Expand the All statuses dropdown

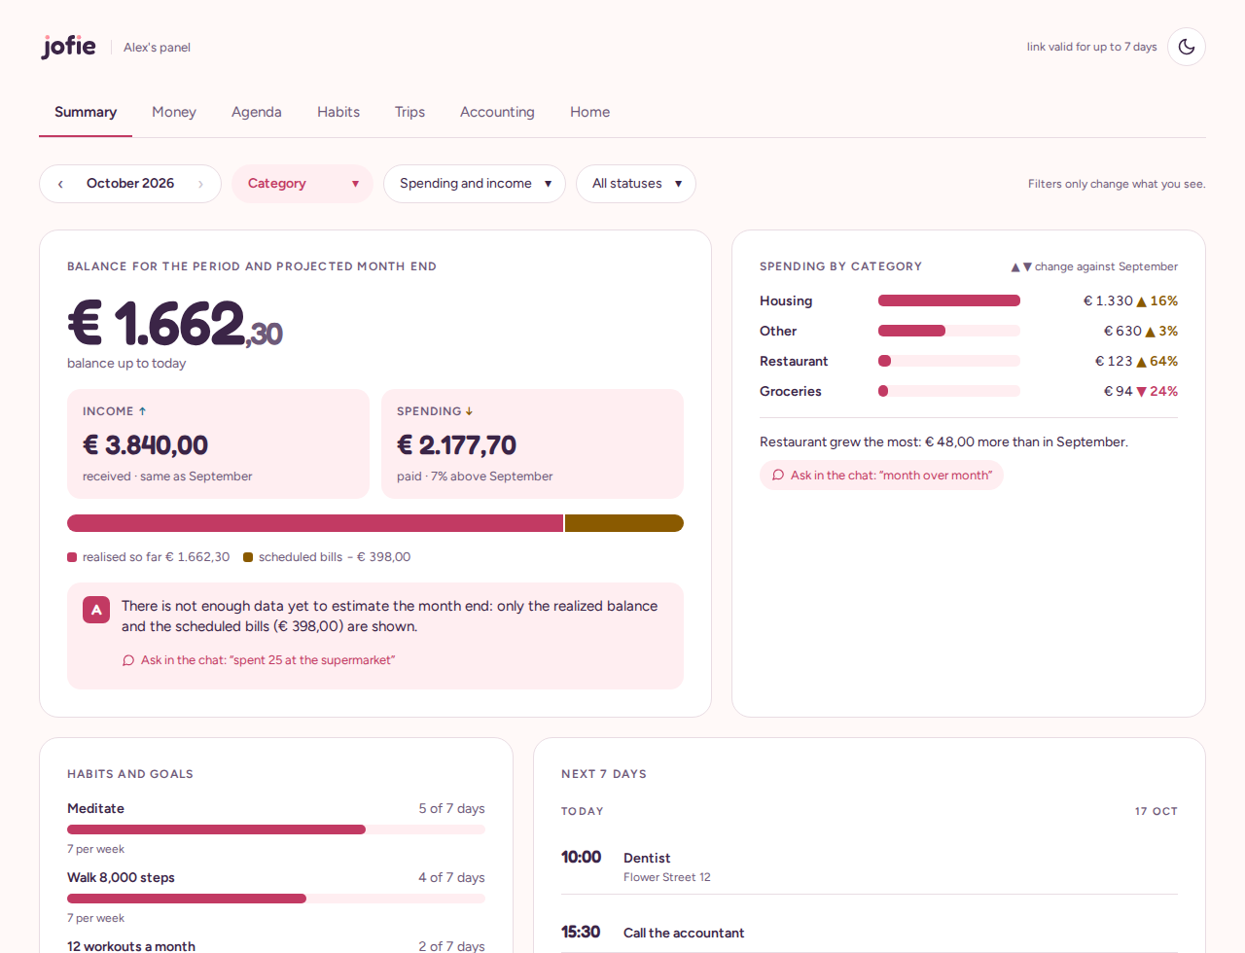coord(636,184)
